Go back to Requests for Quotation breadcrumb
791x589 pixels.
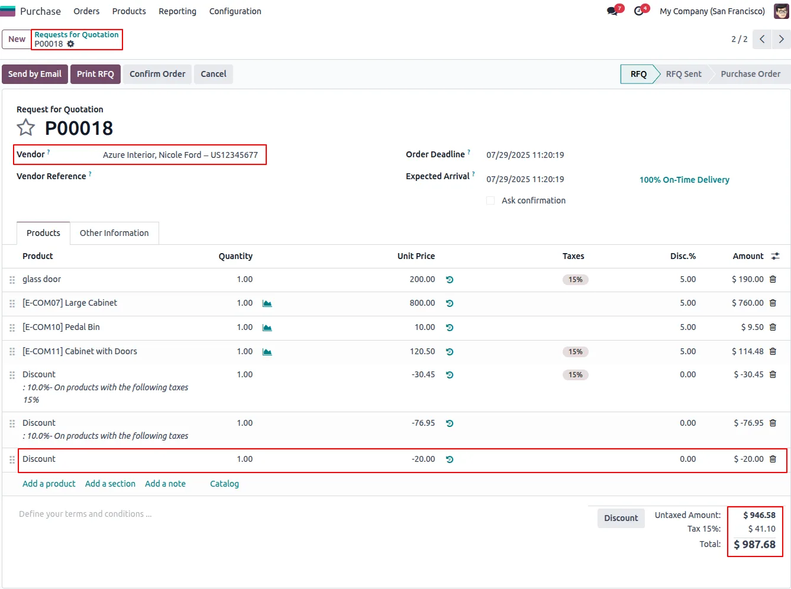(x=76, y=35)
